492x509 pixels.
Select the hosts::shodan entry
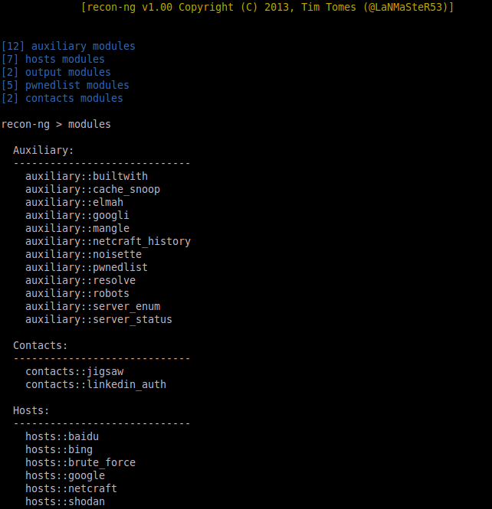coord(65,501)
